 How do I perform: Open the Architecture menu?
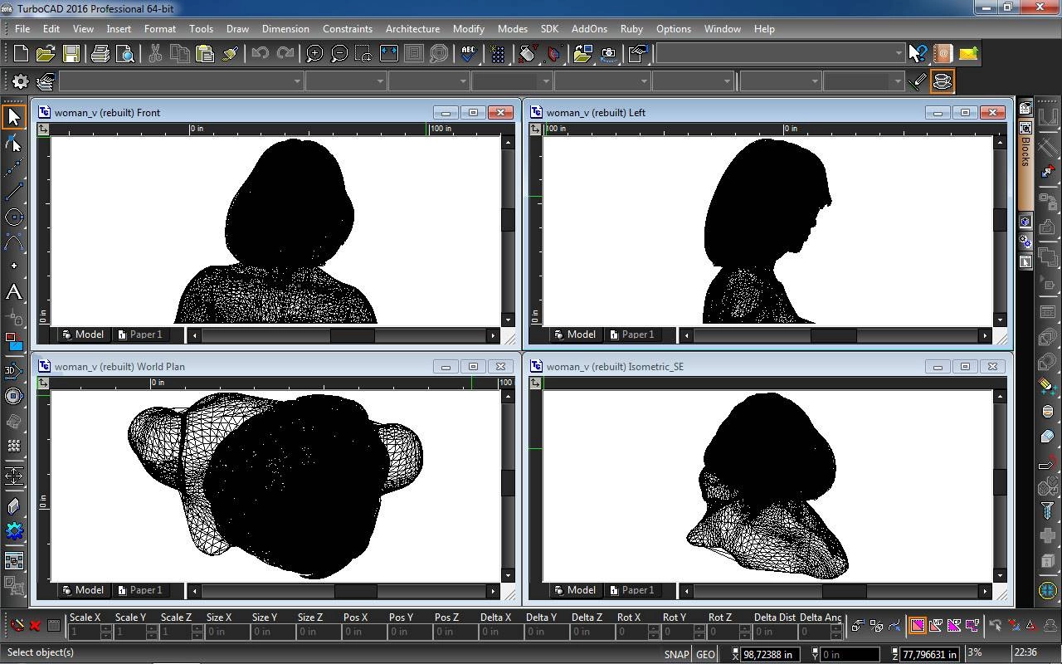(x=412, y=28)
